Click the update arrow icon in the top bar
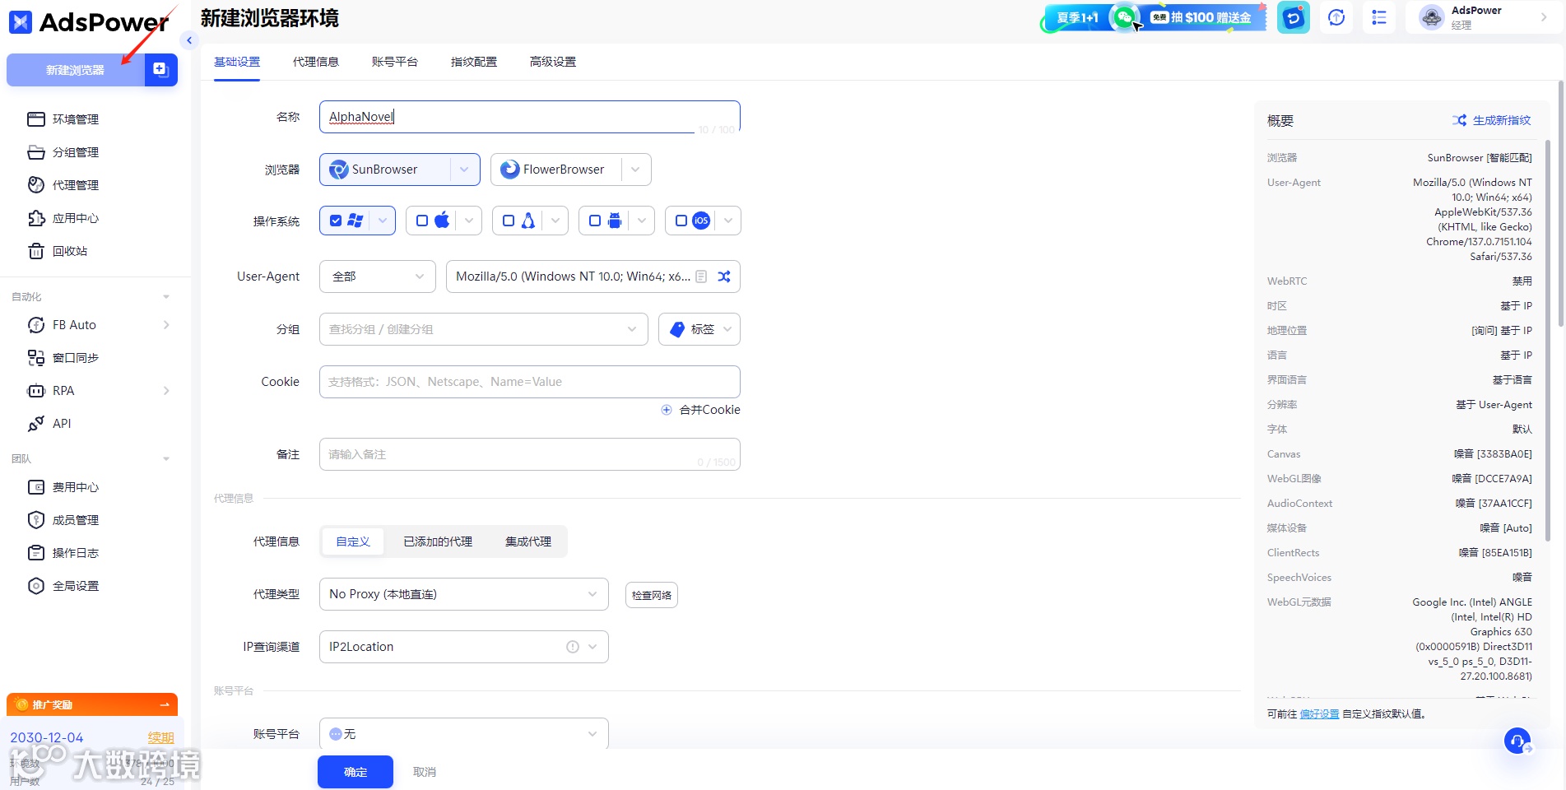This screenshot has width=1566, height=790. [1336, 17]
